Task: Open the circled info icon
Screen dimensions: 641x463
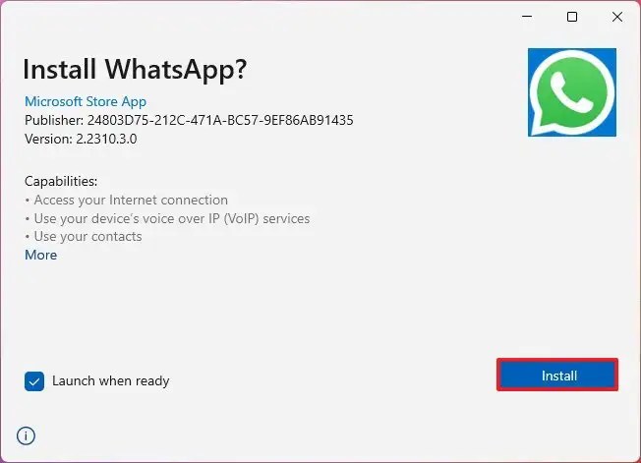Action: 26,435
